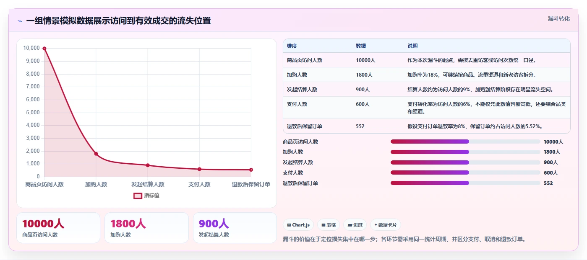This screenshot has height=260, width=587.
Task: Click the 退款后保留订单 progress bar
Action: [465, 183]
